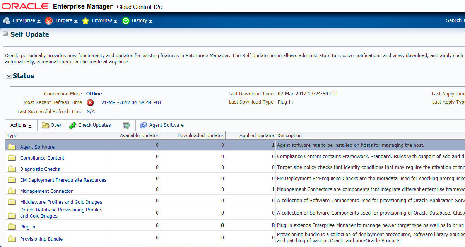Open Middleware Profiles and Gold Images link
This screenshot has height=247, width=465.
[61, 202]
